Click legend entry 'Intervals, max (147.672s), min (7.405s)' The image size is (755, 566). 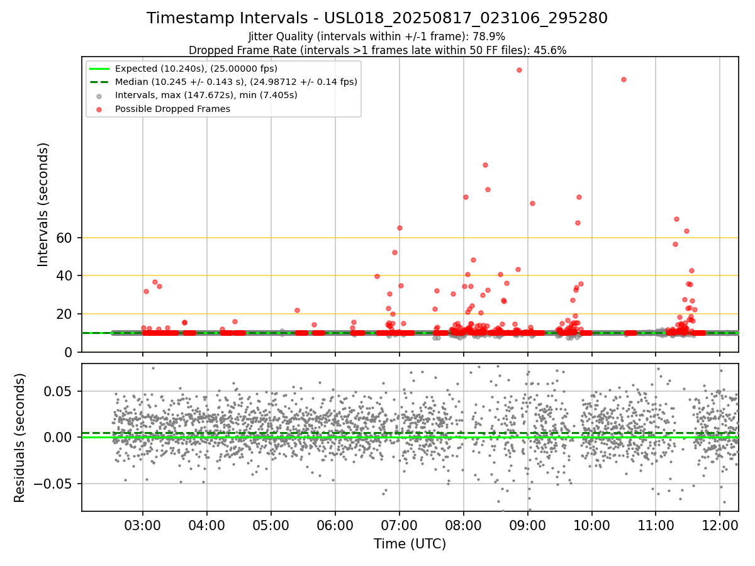click(206, 95)
